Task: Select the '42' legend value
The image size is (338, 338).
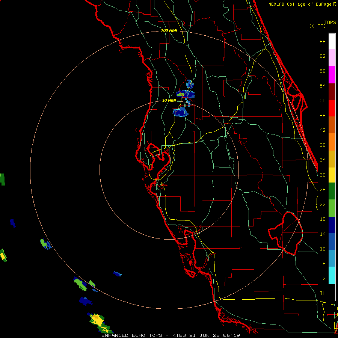Action: [323, 130]
